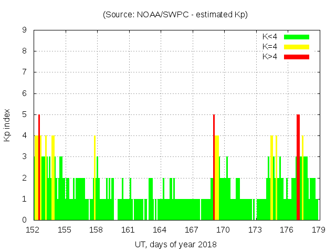336x252 pixels.
Task: Click the x-axis tick label 164
Action: click(x=160, y=230)
